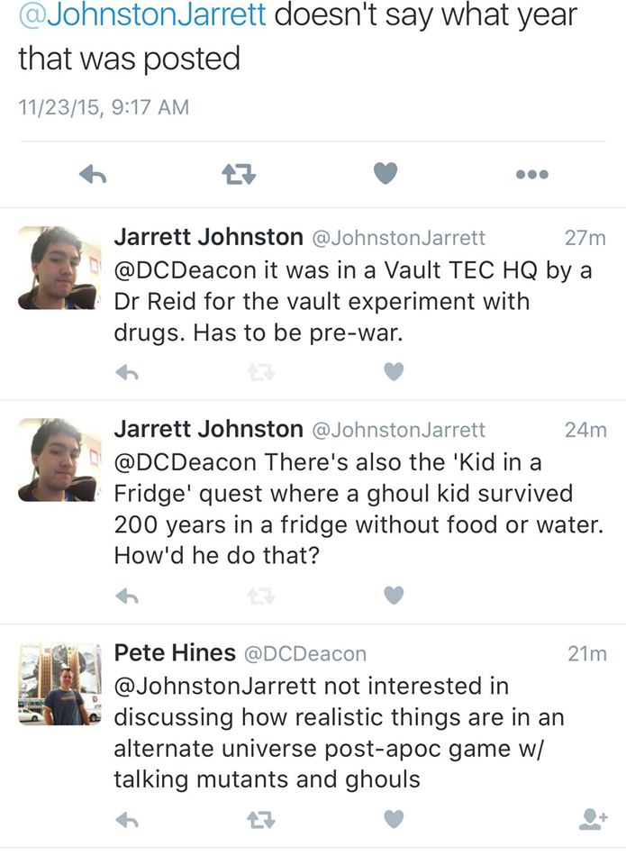The height and width of the screenshot is (865, 626).
Task: Open more options ellipsis on main tweet
Action: [x=532, y=175]
